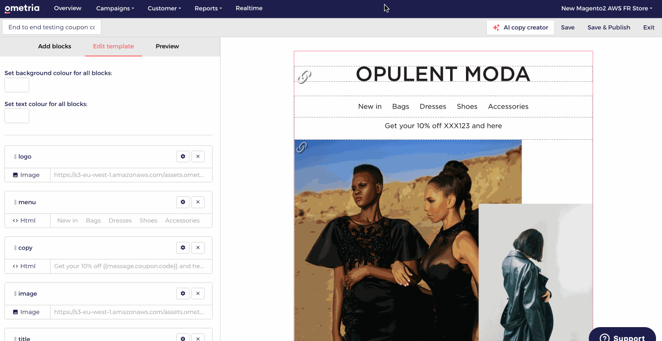This screenshot has height=341, width=662.
Task: Click Bags link in email preview
Action: [400, 107]
